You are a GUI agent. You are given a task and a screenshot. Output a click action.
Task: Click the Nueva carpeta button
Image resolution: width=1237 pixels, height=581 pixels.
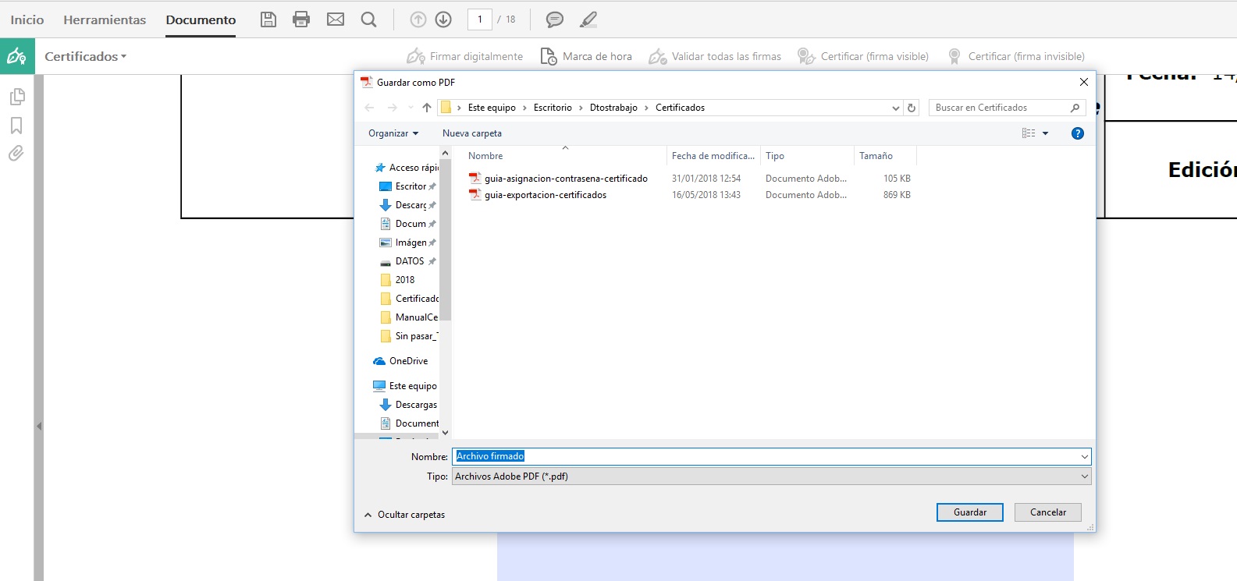tap(472, 133)
